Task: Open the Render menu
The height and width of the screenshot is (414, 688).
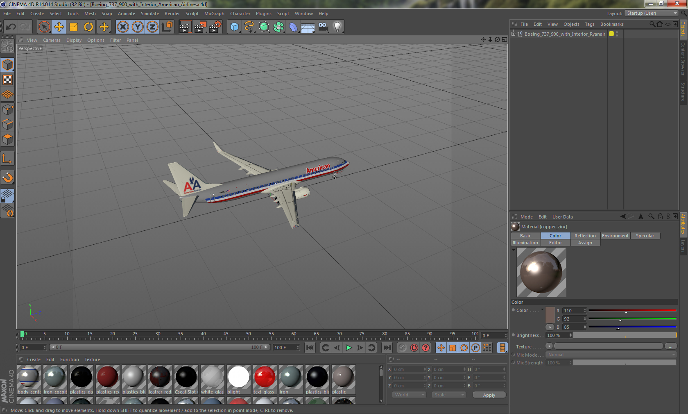Action: tap(172, 14)
